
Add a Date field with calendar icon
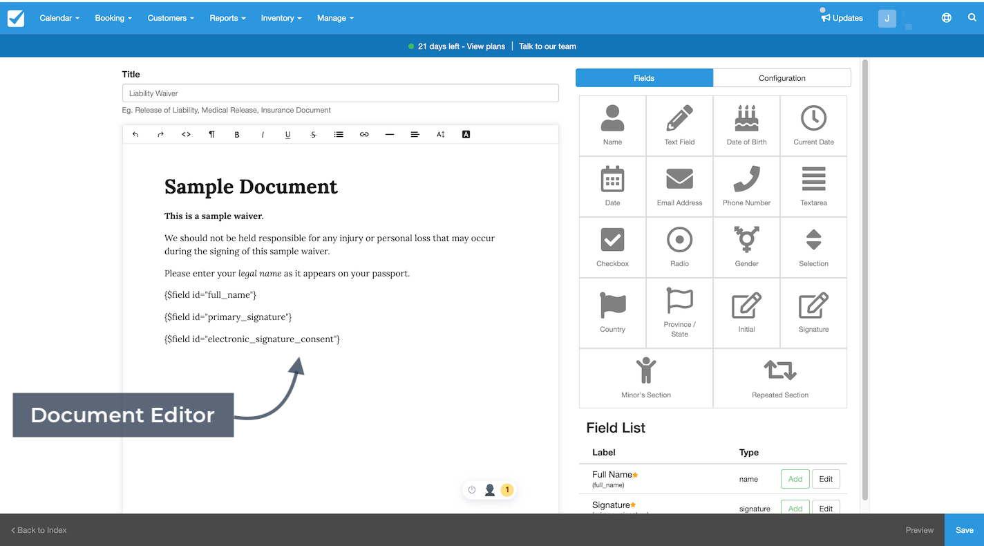coord(612,187)
